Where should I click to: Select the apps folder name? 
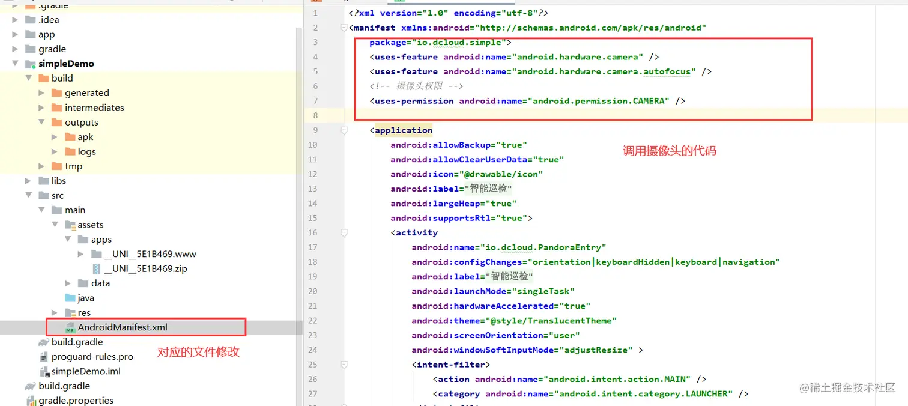(101, 240)
